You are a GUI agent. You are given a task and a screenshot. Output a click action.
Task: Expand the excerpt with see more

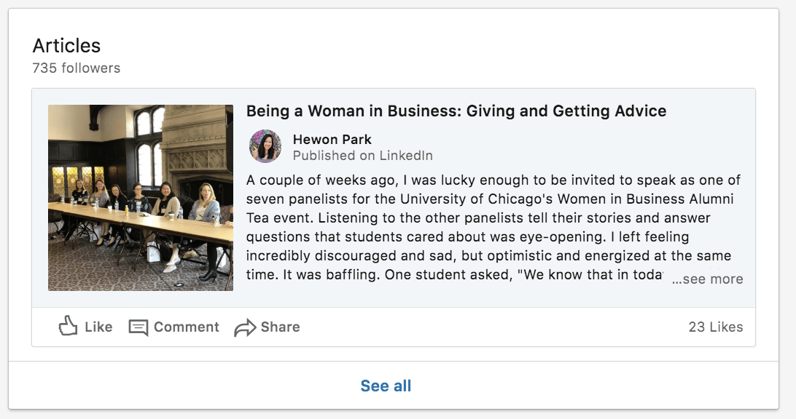click(x=707, y=279)
